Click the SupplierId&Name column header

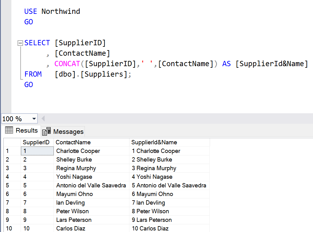coord(154,142)
